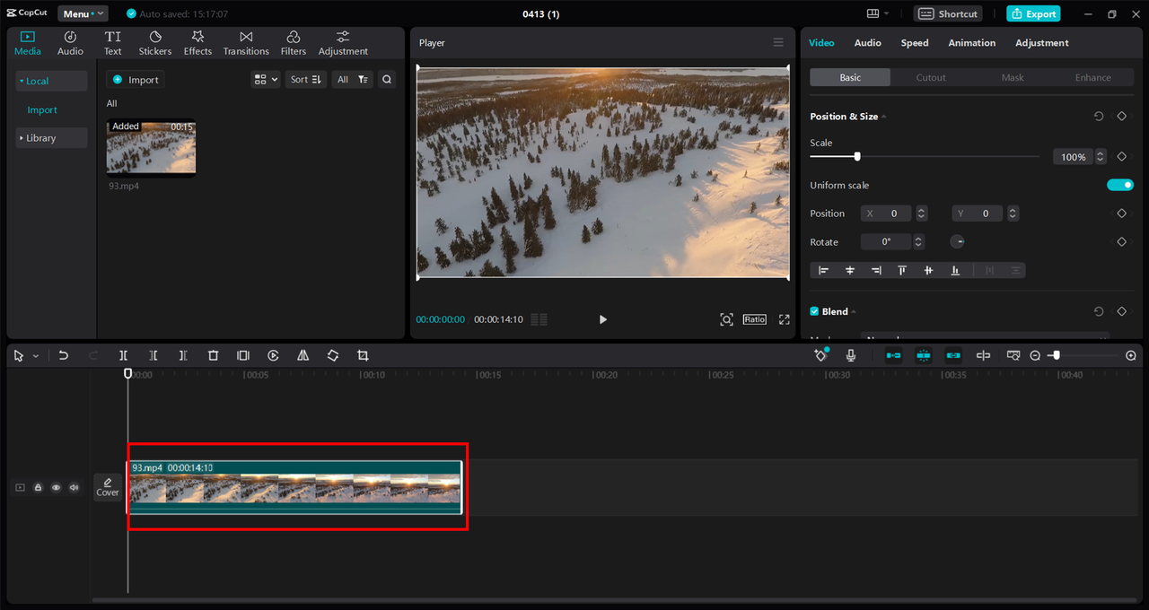The height and width of the screenshot is (610, 1149).
Task: Click the Freeze frame icon in the timeline toolbar
Action: click(243, 355)
